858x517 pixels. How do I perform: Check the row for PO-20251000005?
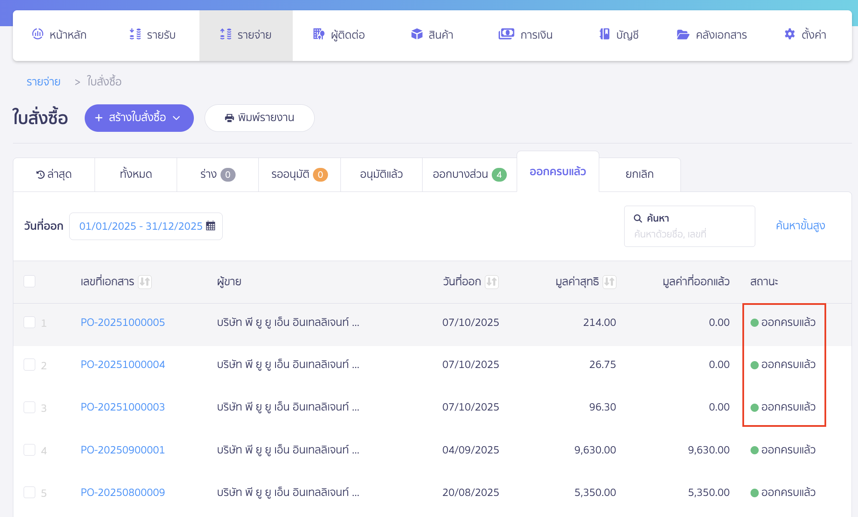pyautogui.click(x=29, y=322)
